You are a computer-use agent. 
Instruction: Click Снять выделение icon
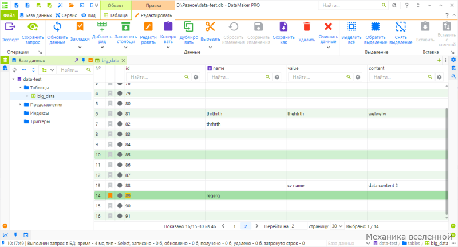400,26
